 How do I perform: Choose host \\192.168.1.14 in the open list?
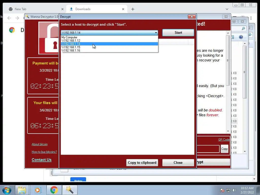[109, 44]
